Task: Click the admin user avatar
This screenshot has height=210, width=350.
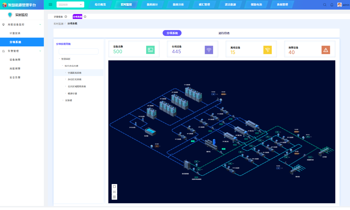Action: (x=339, y=5)
